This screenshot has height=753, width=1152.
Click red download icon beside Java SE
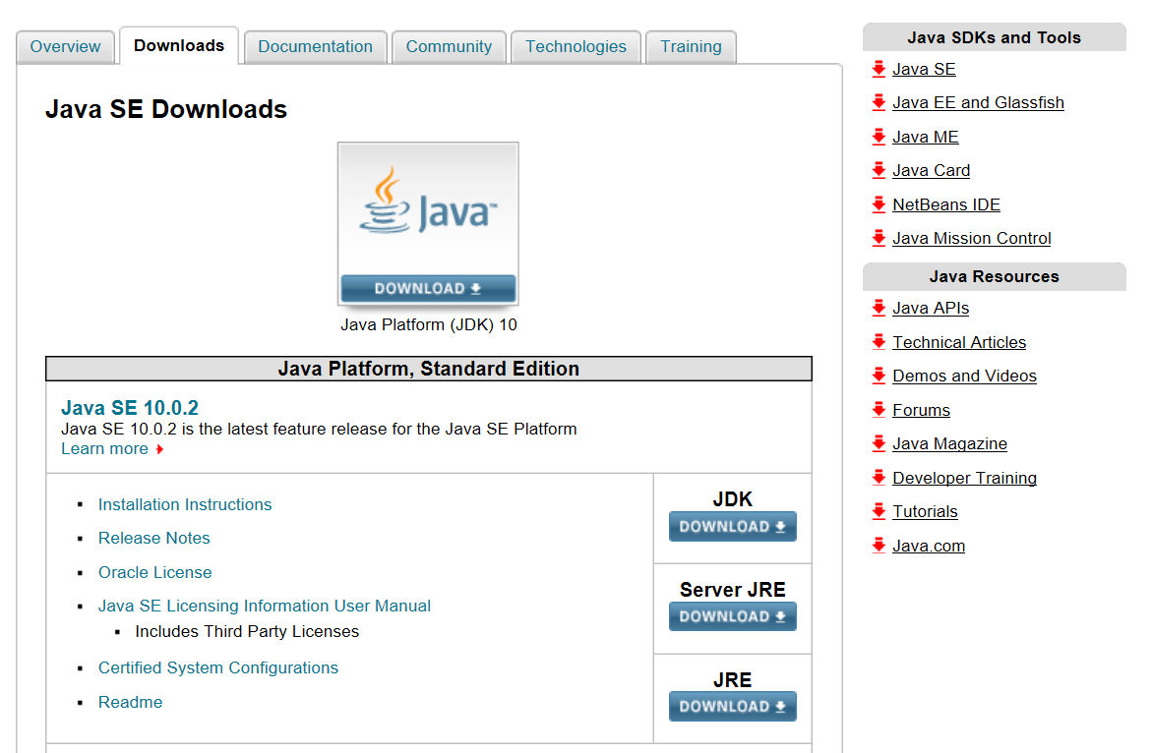879,69
